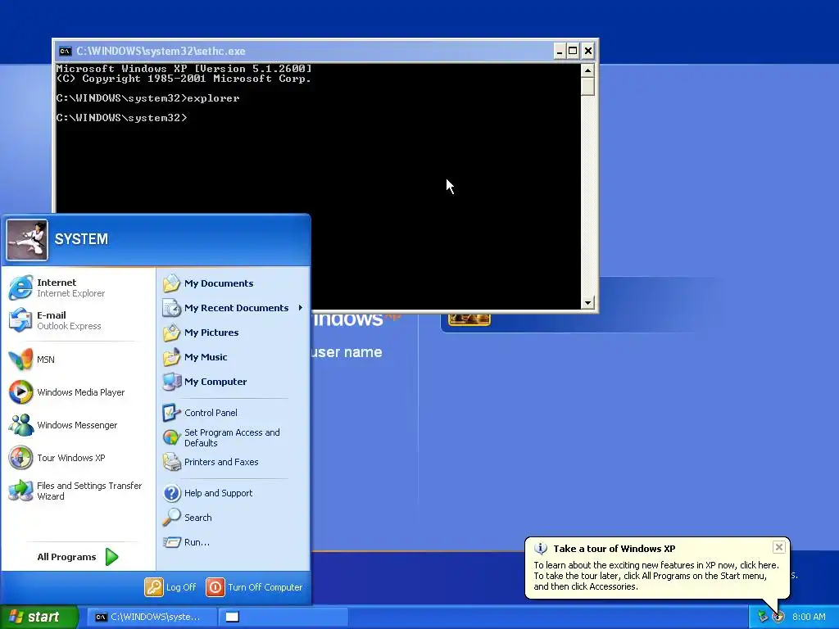Click the SYSTEM user picture

click(x=27, y=240)
